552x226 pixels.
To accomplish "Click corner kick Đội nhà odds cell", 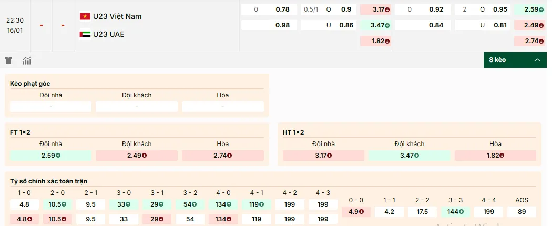I will point(51,107).
